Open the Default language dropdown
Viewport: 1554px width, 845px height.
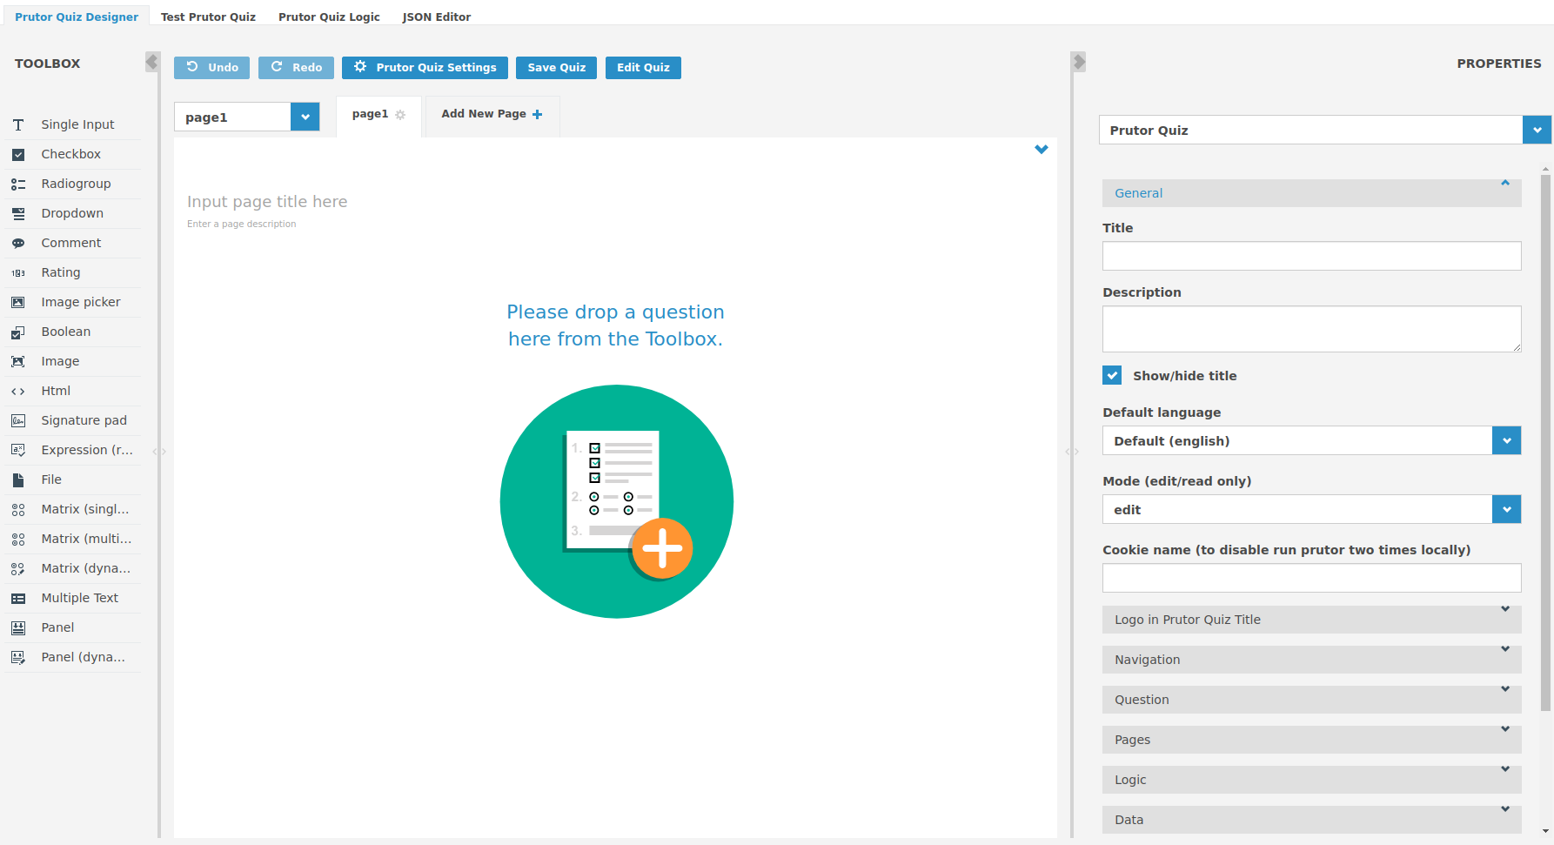(x=1506, y=440)
